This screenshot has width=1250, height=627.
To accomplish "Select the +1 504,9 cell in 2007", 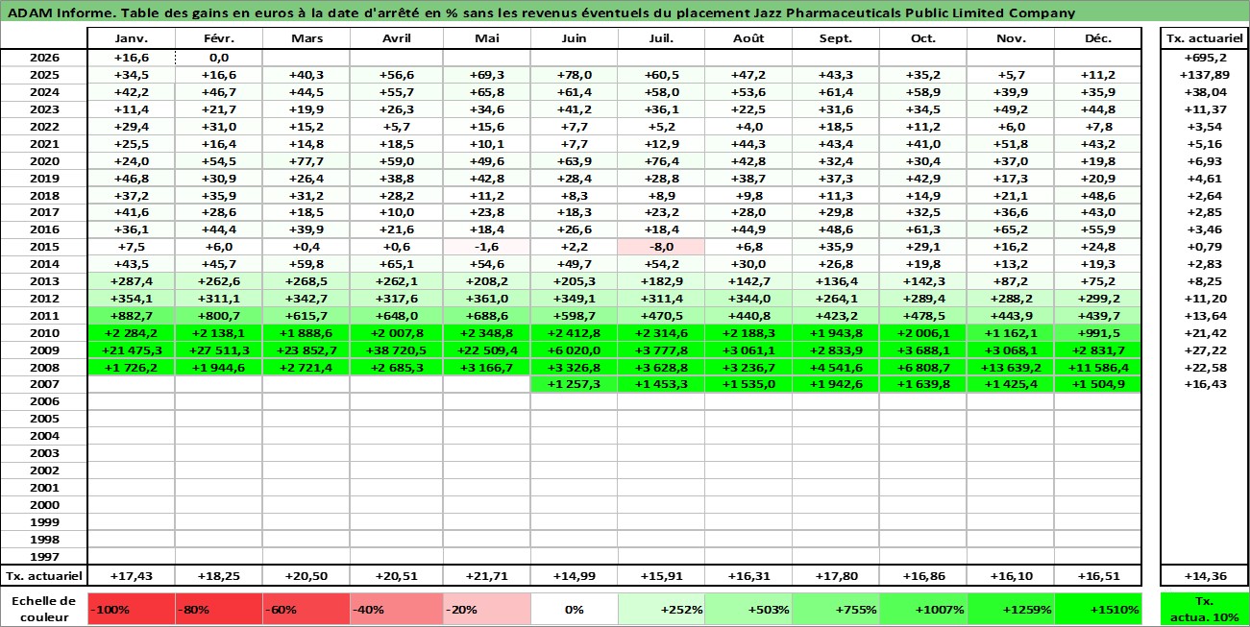I will [1098, 385].
